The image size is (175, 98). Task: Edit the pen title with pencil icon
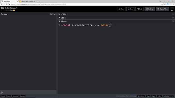tap(16, 8)
